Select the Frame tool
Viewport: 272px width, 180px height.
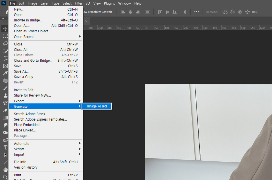point(5,66)
